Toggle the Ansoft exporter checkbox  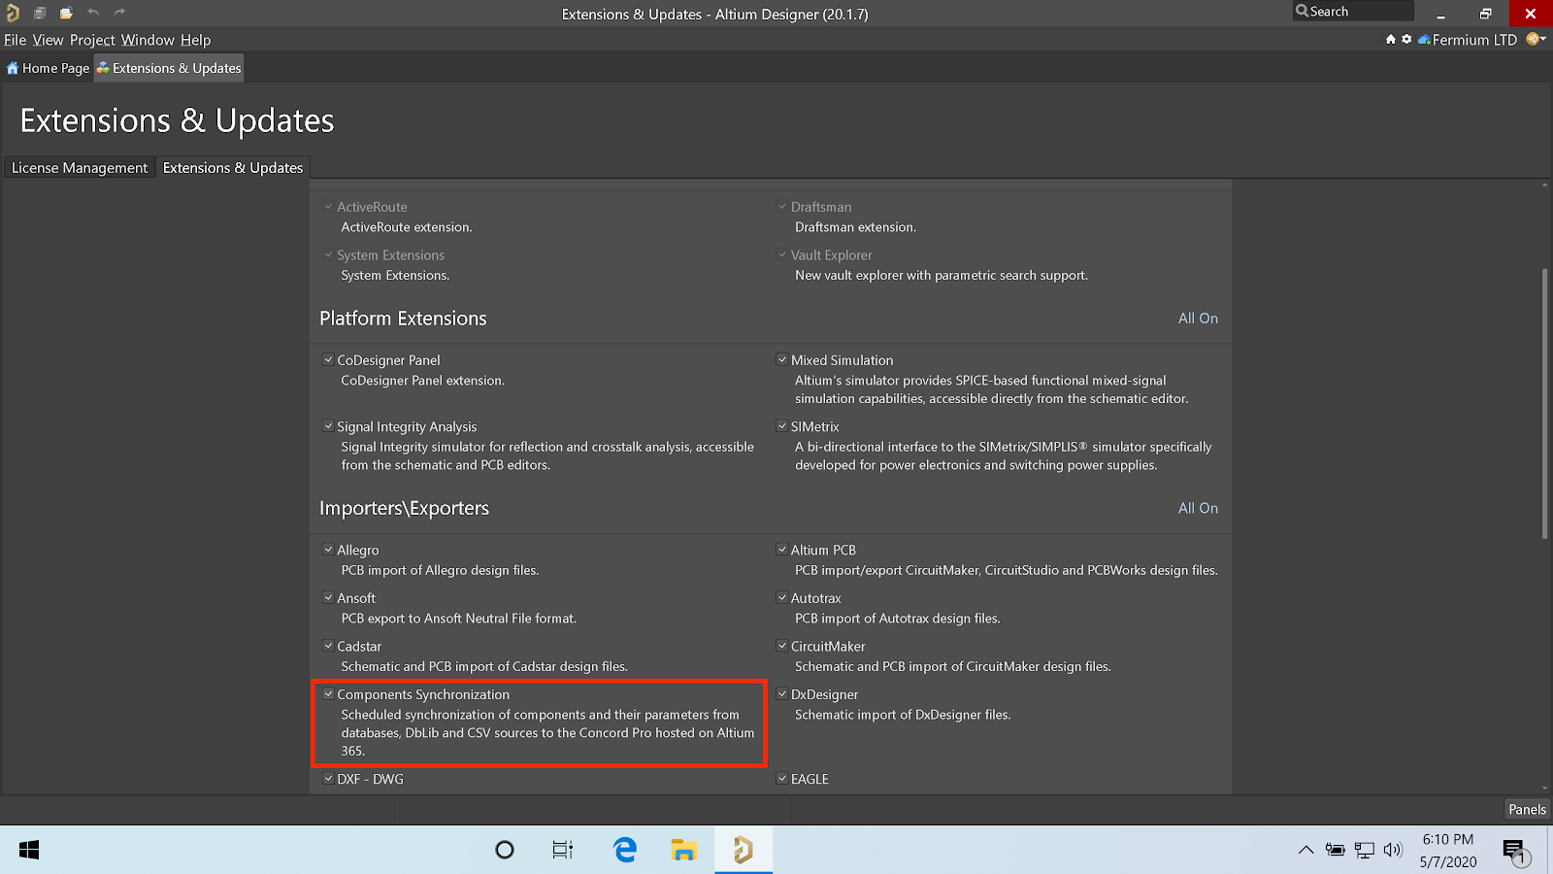click(x=328, y=597)
